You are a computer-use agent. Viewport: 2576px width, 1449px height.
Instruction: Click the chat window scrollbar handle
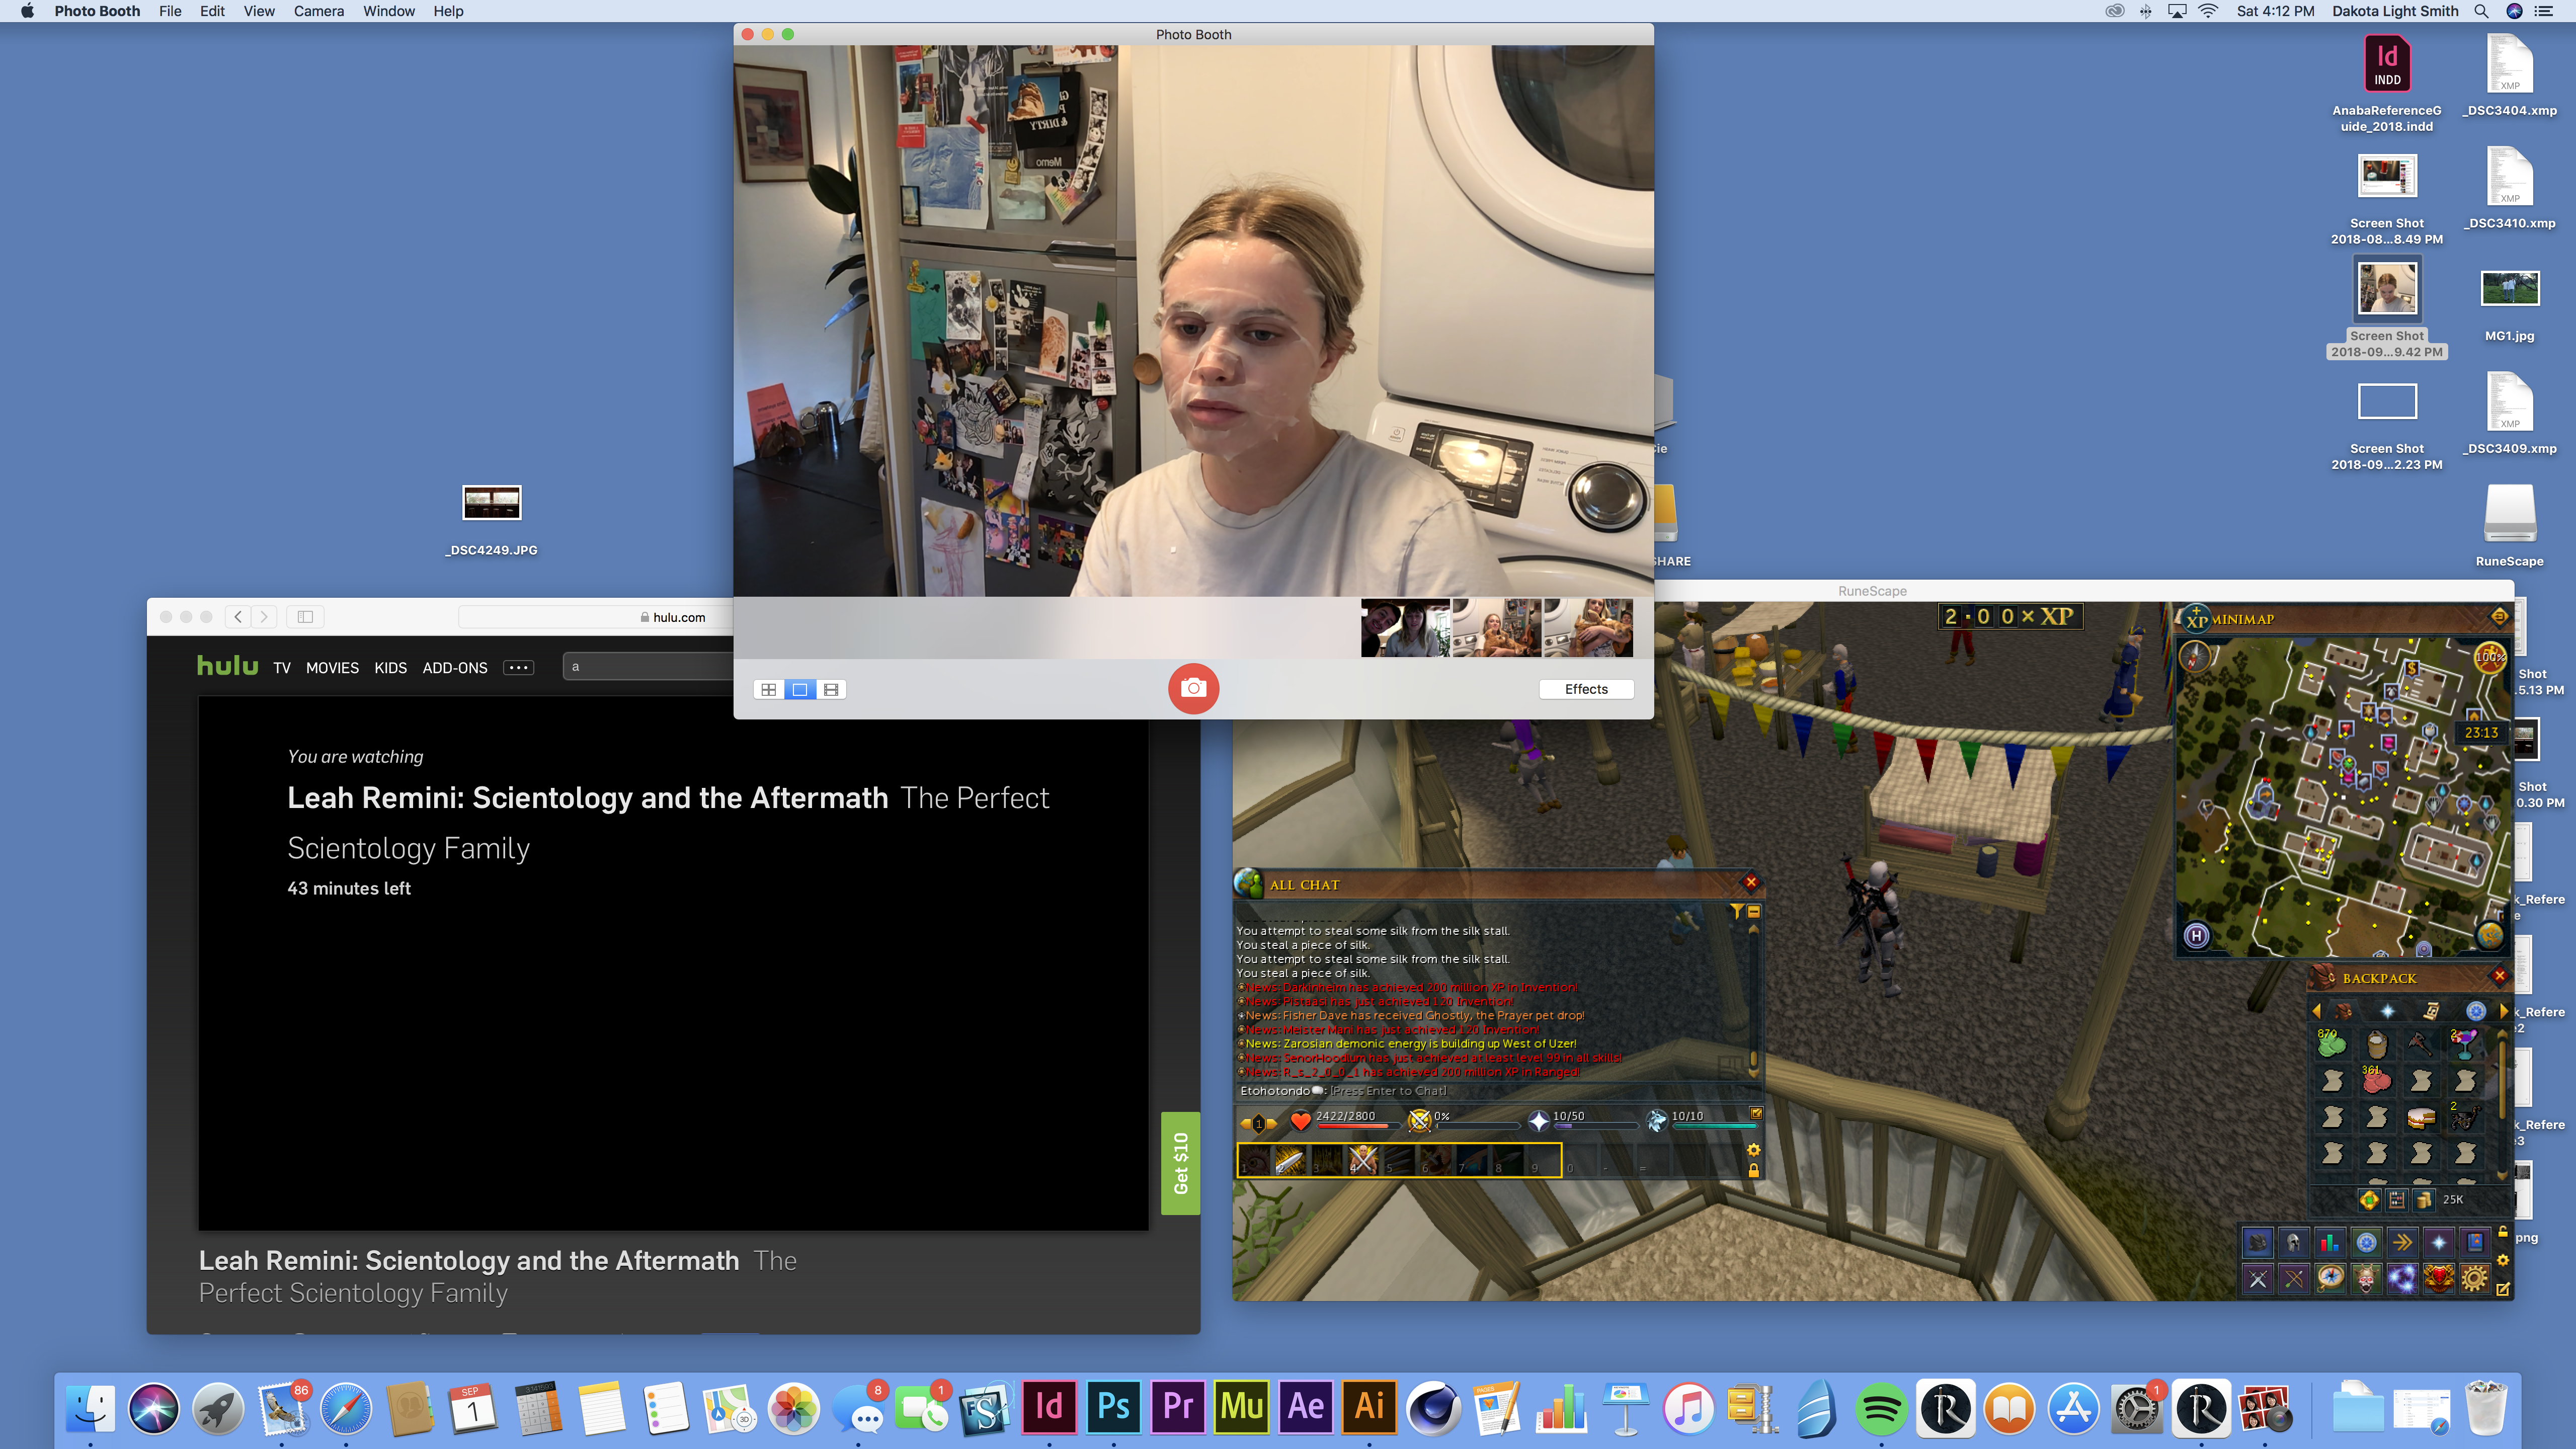1753,1058
